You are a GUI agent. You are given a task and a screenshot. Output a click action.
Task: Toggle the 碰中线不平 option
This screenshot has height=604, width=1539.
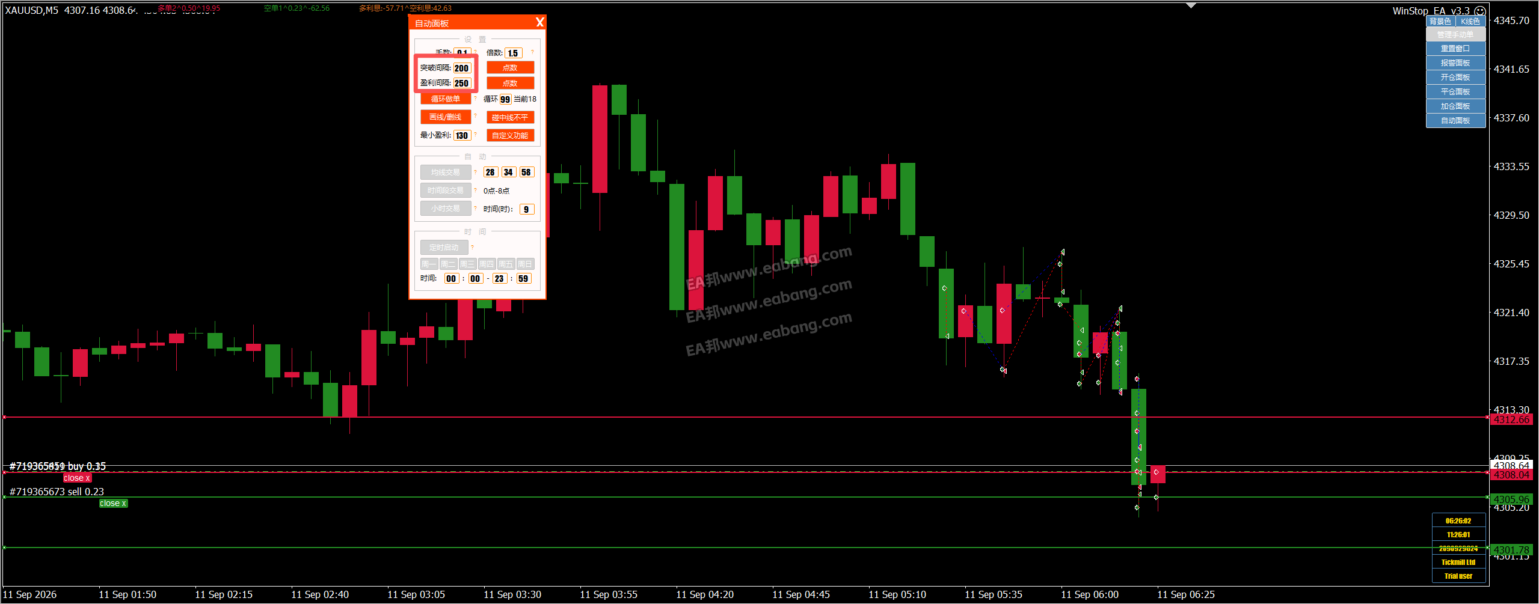(510, 118)
